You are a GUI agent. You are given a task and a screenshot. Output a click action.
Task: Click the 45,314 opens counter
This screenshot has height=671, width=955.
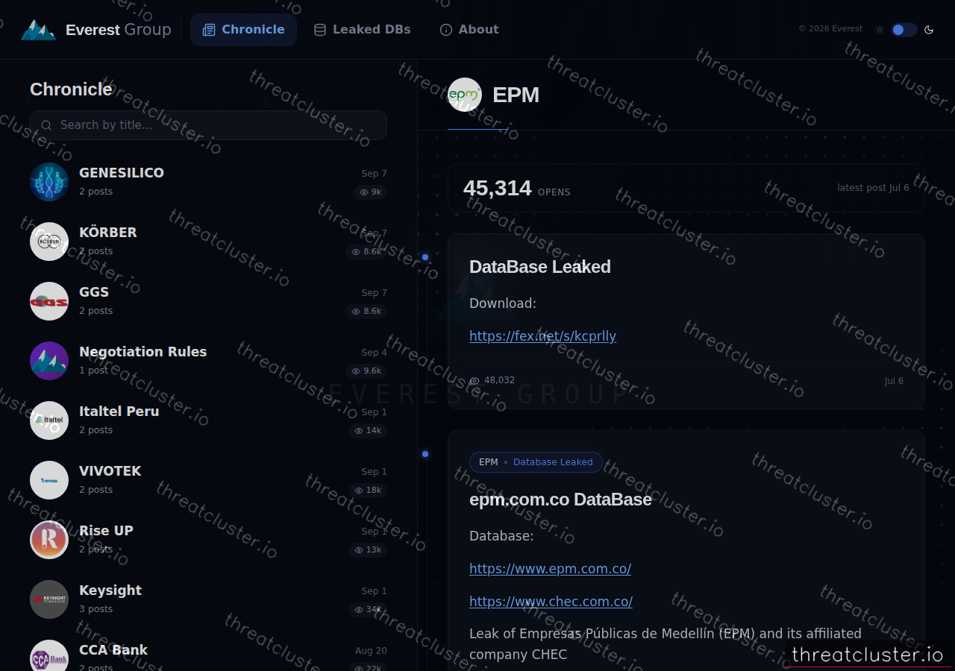point(516,188)
